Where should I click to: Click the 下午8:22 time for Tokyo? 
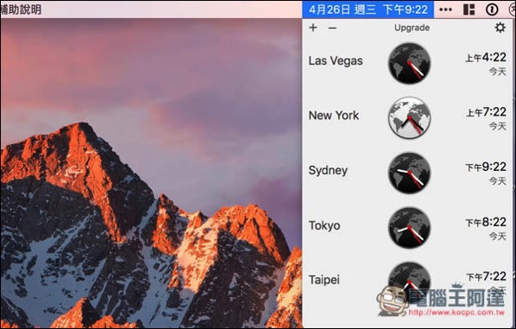[x=486, y=222]
